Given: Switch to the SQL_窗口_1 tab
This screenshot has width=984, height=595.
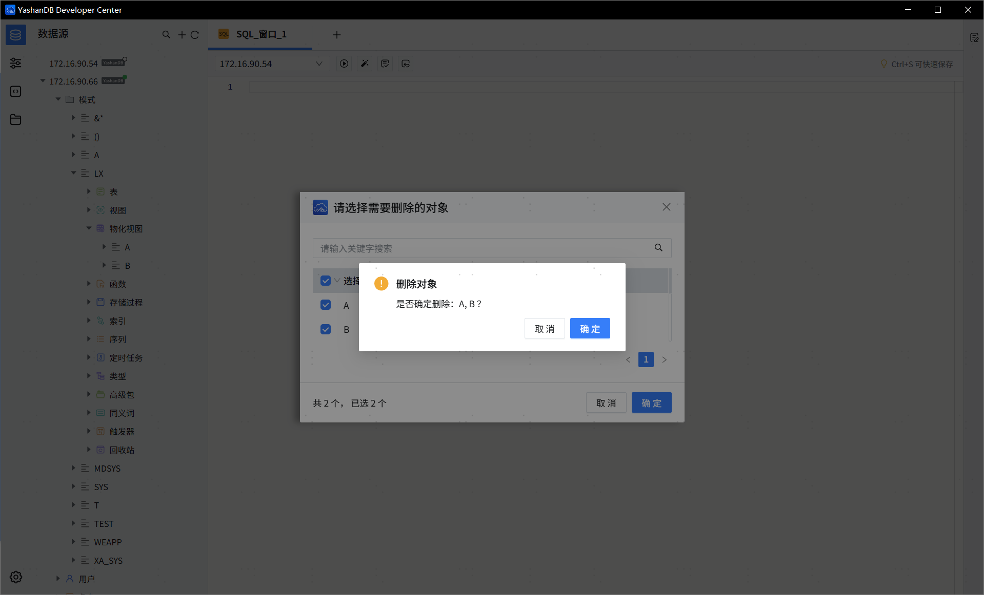Looking at the screenshot, I should click(260, 34).
